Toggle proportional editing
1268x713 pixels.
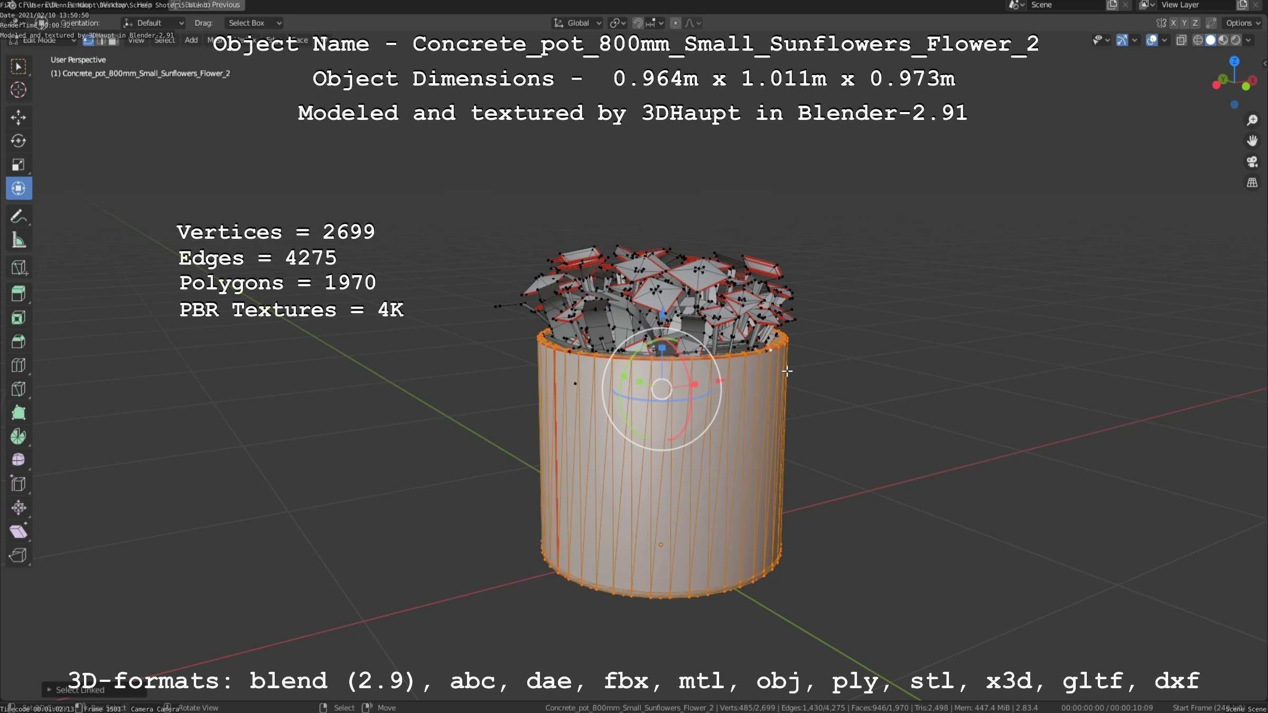pyautogui.click(x=675, y=23)
